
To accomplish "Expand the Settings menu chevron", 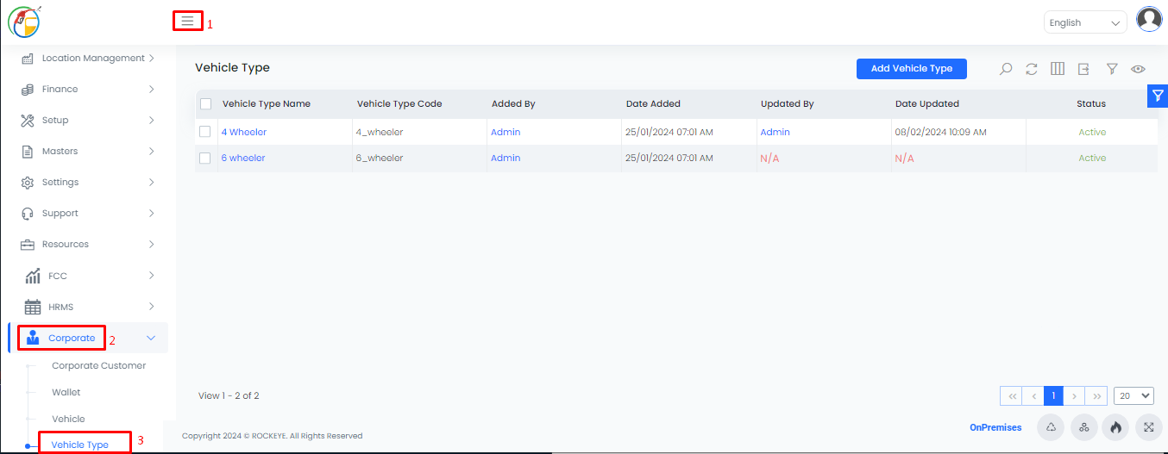I will 152,183.
